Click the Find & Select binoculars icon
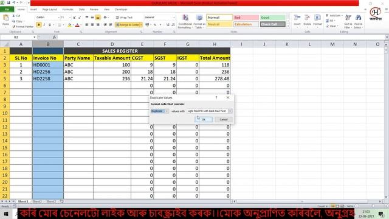Viewport: 389px width, 219px height. 358,18
